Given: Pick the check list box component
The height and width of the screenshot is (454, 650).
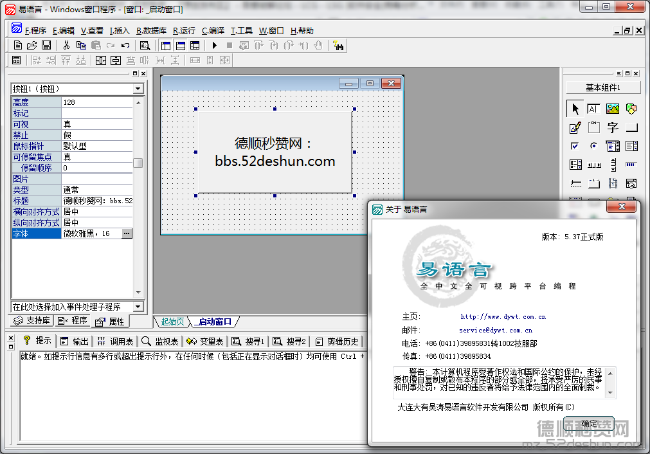Looking at the screenshot, I should (575, 165).
